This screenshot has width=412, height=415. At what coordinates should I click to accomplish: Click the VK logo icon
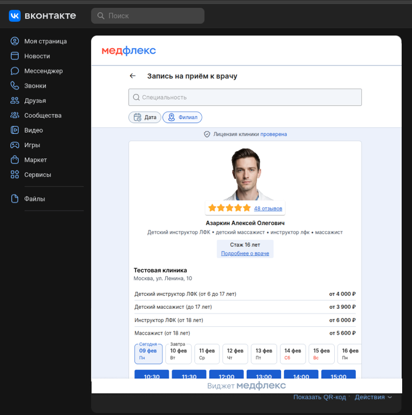pos(14,16)
